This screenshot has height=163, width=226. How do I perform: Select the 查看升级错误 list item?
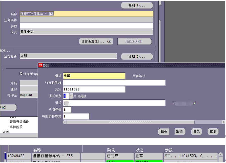point(19,122)
